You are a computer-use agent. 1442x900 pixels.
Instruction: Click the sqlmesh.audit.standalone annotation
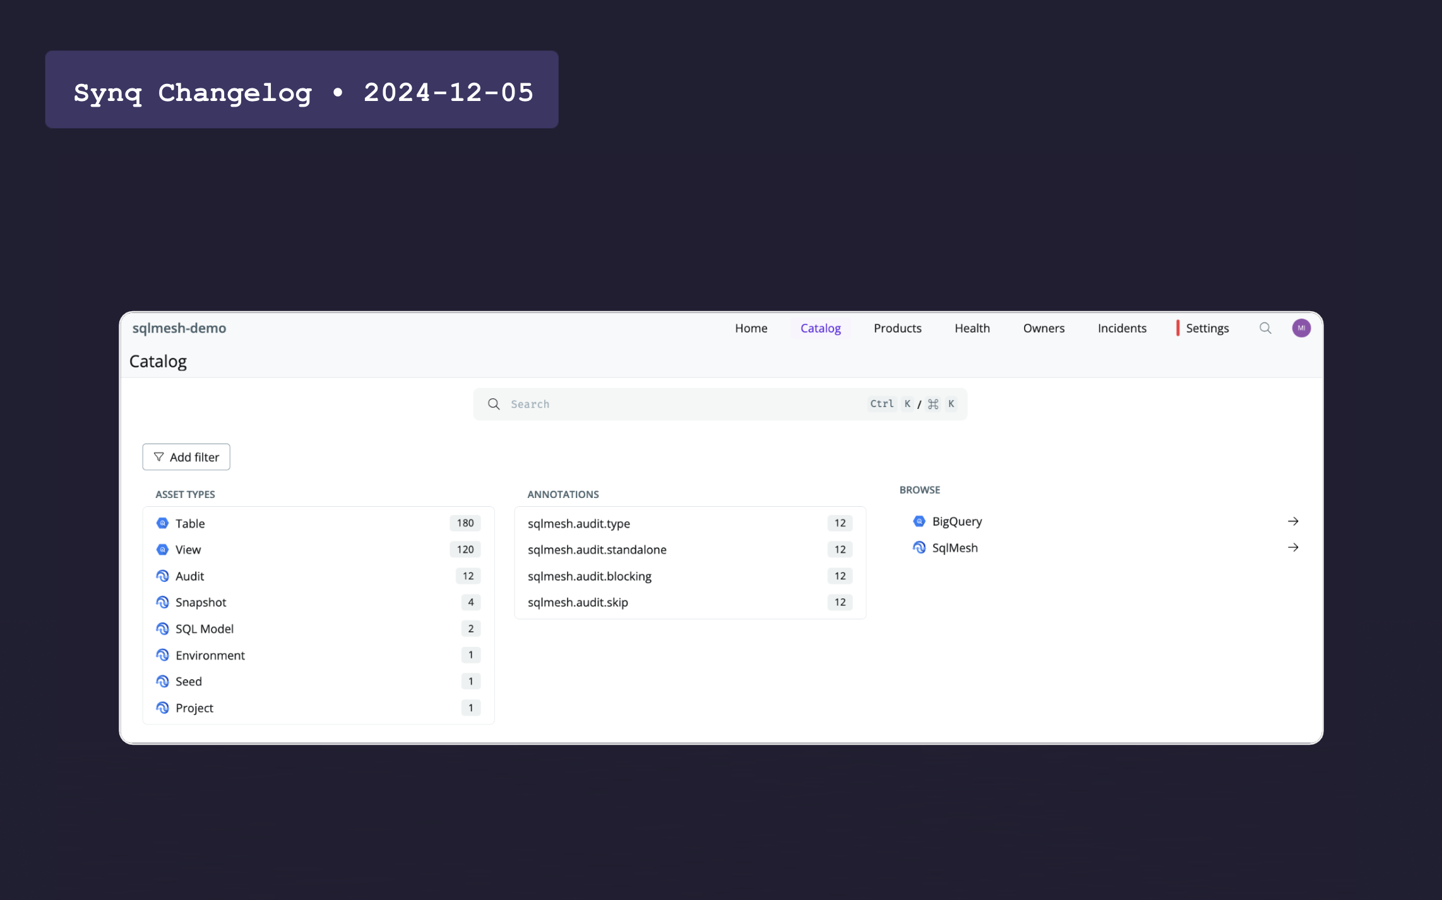(x=690, y=550)
